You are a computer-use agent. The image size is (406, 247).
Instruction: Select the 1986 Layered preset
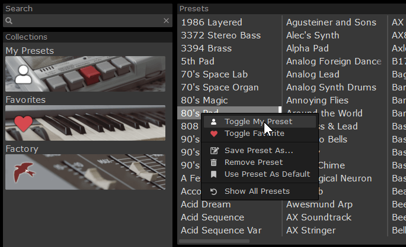[212, 22]
